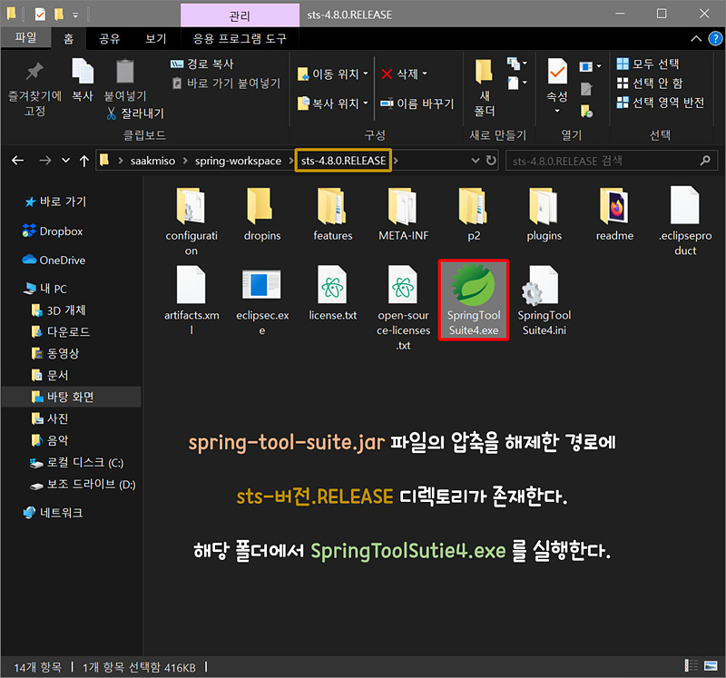Viewport: 726px width, 678px height.
Task: Switch to the 공유 (Share) tab
Action: click(x=110, y=38)
